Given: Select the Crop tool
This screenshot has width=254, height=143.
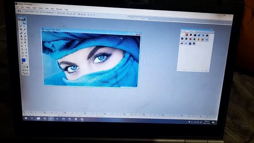Looking at the screenshot, I should tap(21, 29).
